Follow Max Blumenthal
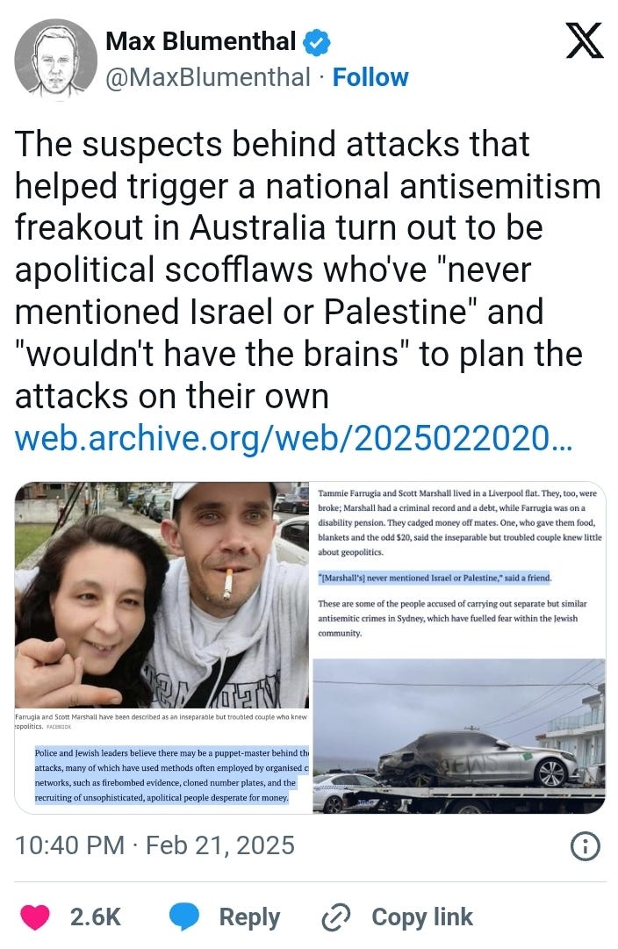The image size is (618, 949). pyautogui.click(x=370, y=77)
